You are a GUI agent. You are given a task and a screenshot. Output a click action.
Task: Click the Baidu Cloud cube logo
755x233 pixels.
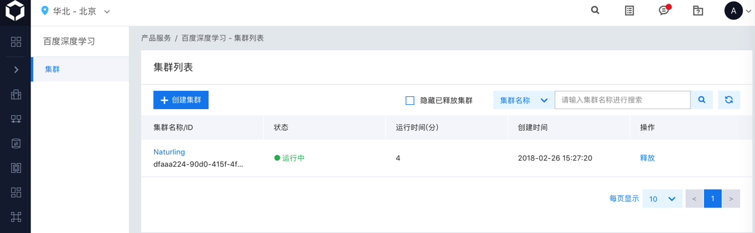[x=15, y=11]
